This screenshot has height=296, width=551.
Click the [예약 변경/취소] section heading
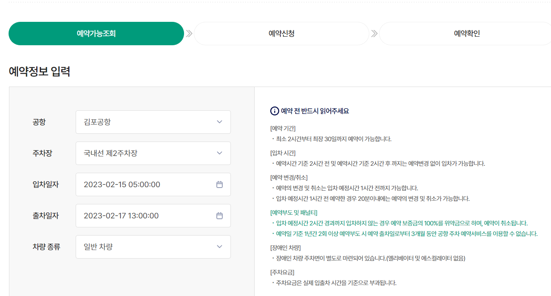289,177
